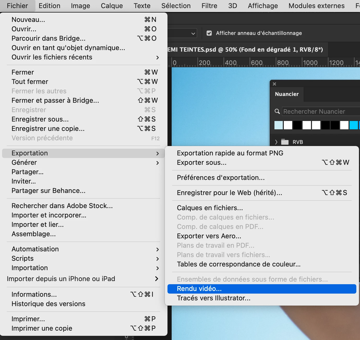Open the Sélection menu
The width and height of the screenshot is (360, 340).
tap(176, 6)
